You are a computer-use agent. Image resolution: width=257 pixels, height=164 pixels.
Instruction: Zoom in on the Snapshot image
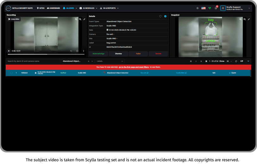click(x=241, y=19)
